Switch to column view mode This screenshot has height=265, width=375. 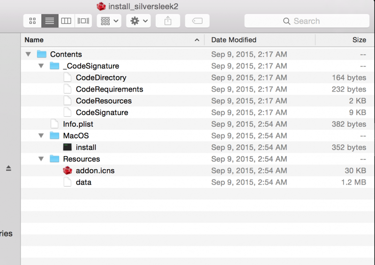pyautogui.click(x=66, y=21)
